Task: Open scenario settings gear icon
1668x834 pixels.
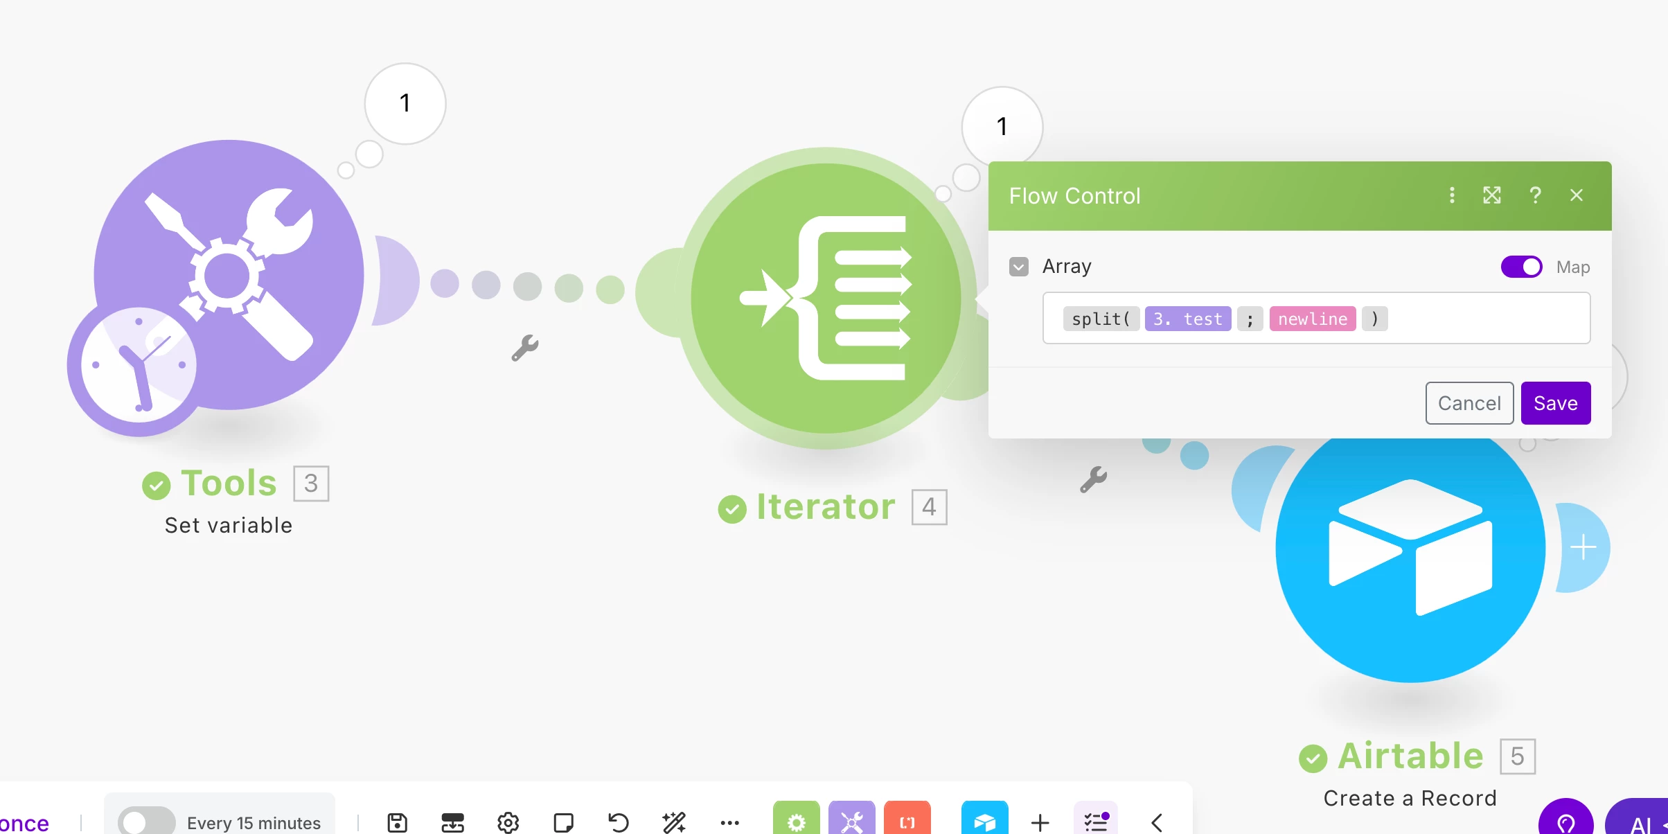Action: coord(508,822)
